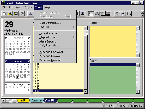Click in the yellow Notes field

click(113, 42)
